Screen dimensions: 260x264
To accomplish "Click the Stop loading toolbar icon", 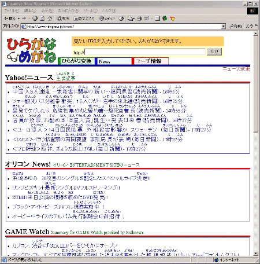I will (x=35, y=19).
